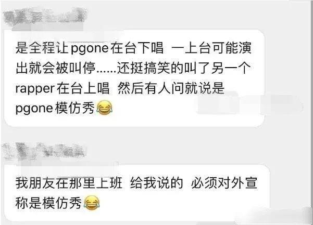The height and width of the screenshot is (225, 313).
Task: Click the laughing emoji after pgone模仿秀
Action: (104, 108)
